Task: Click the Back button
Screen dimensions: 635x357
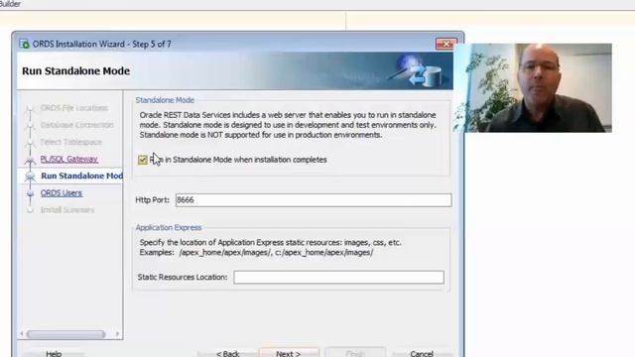Action: click(227, 353)
